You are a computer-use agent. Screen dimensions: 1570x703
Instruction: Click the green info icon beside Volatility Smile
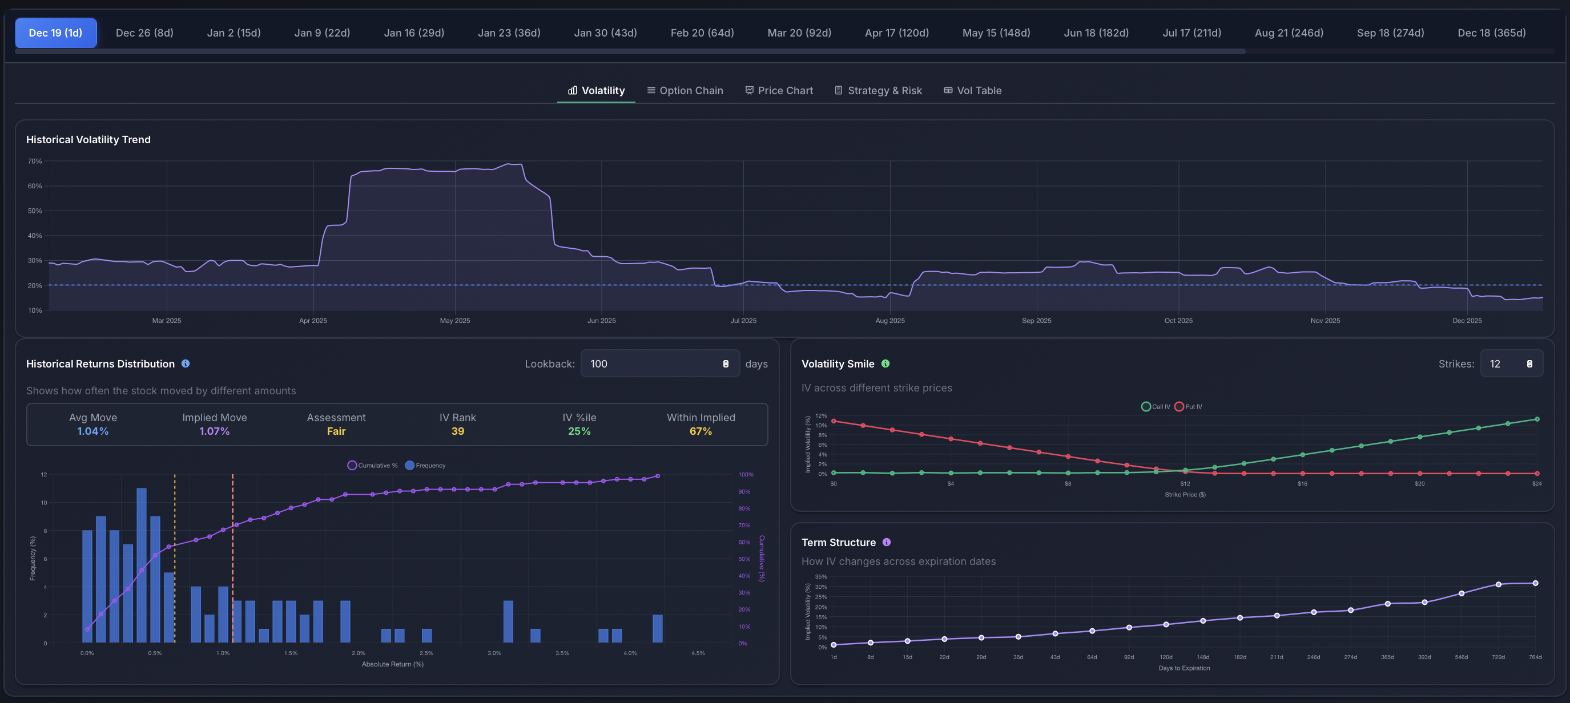tap(885, 363)
